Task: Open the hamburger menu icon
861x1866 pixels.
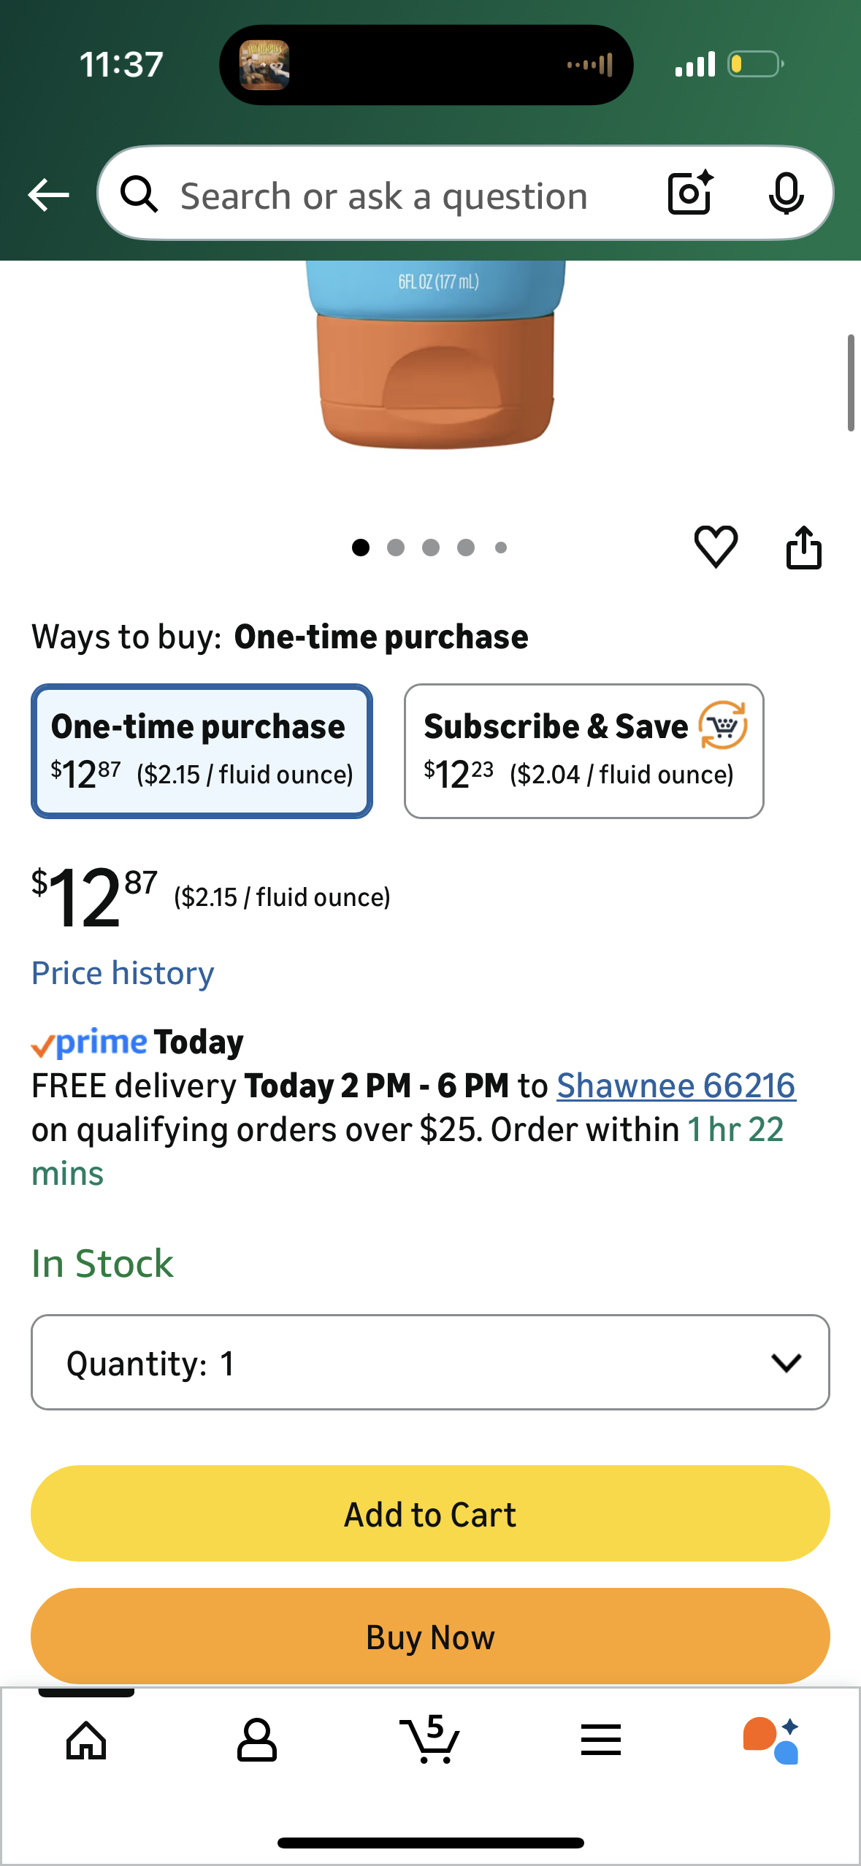Action: (x=601, y=1740)
